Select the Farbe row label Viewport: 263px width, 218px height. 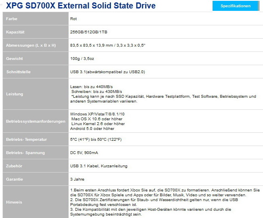(35, 19)
